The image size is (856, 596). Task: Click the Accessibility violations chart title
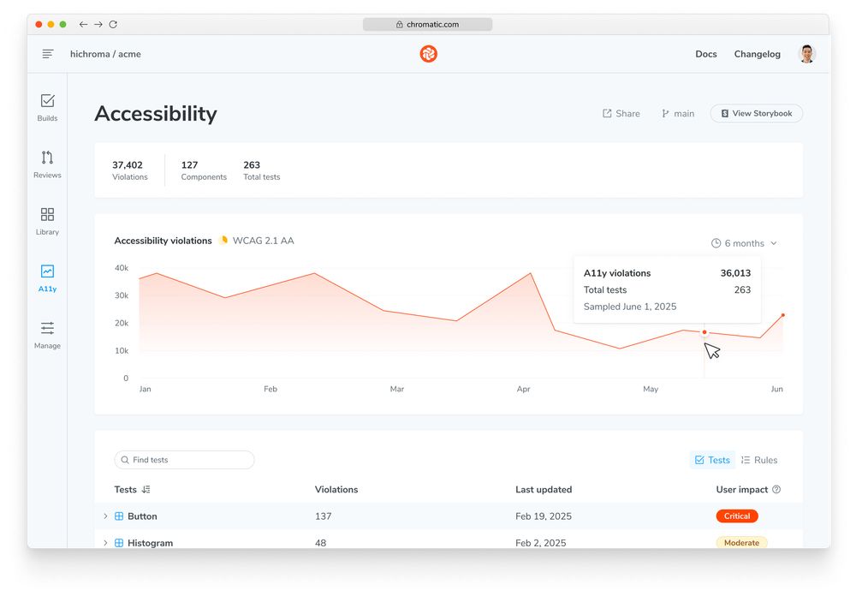[x=163, y=241]
